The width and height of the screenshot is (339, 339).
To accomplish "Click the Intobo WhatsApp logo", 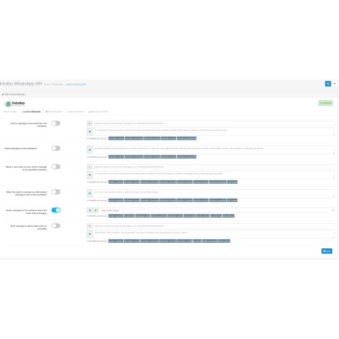I will 15,104.
